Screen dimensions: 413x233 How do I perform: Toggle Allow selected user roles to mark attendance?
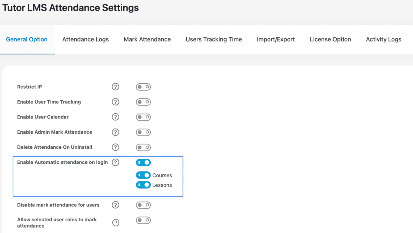[143, 220]
